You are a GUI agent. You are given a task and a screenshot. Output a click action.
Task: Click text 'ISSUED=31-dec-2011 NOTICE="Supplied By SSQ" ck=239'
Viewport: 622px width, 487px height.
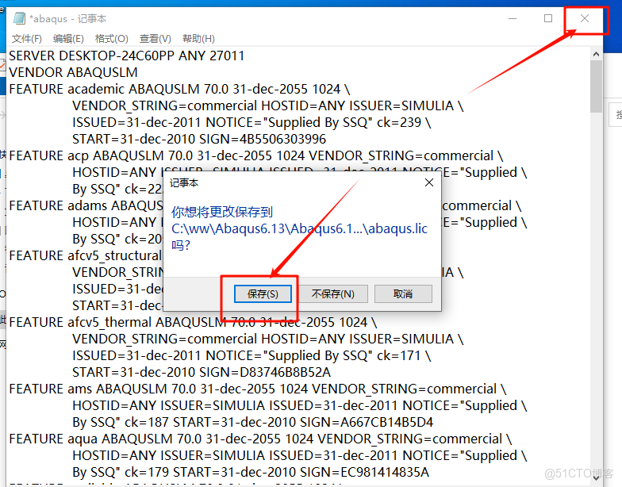[246, 122]
